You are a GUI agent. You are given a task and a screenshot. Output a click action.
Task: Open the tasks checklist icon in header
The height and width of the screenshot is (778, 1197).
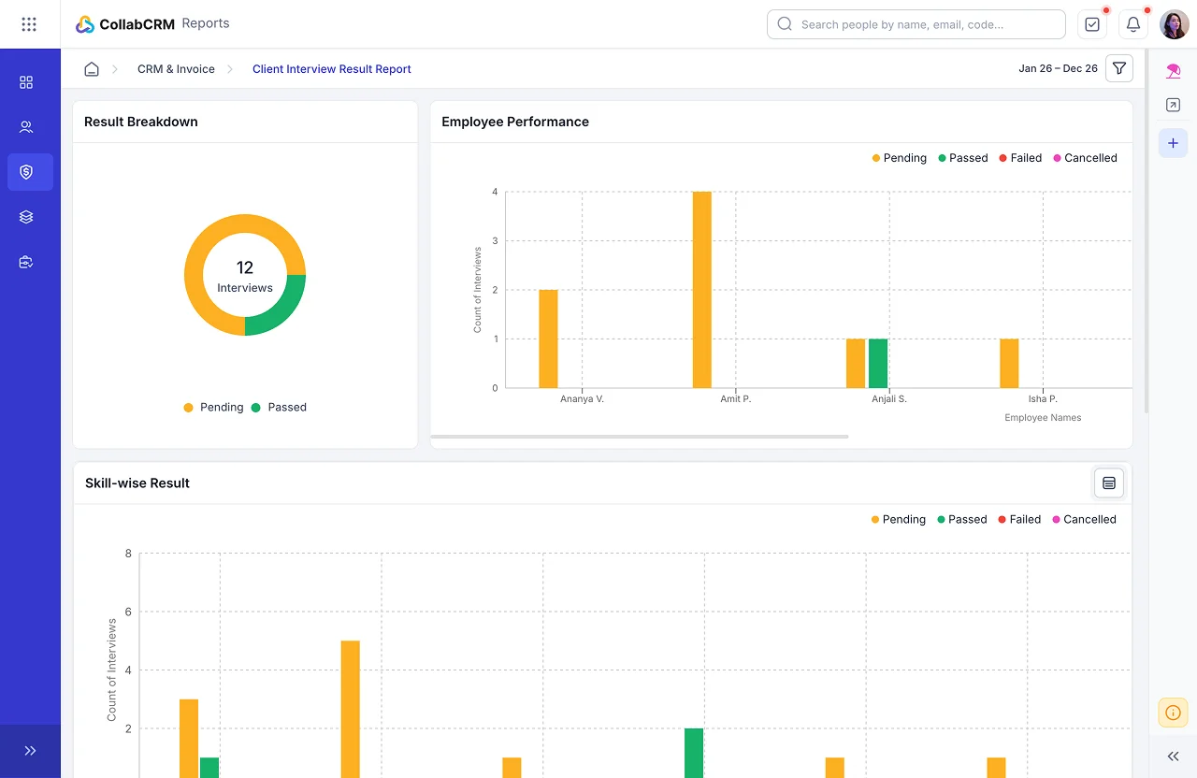[1092, 24]
